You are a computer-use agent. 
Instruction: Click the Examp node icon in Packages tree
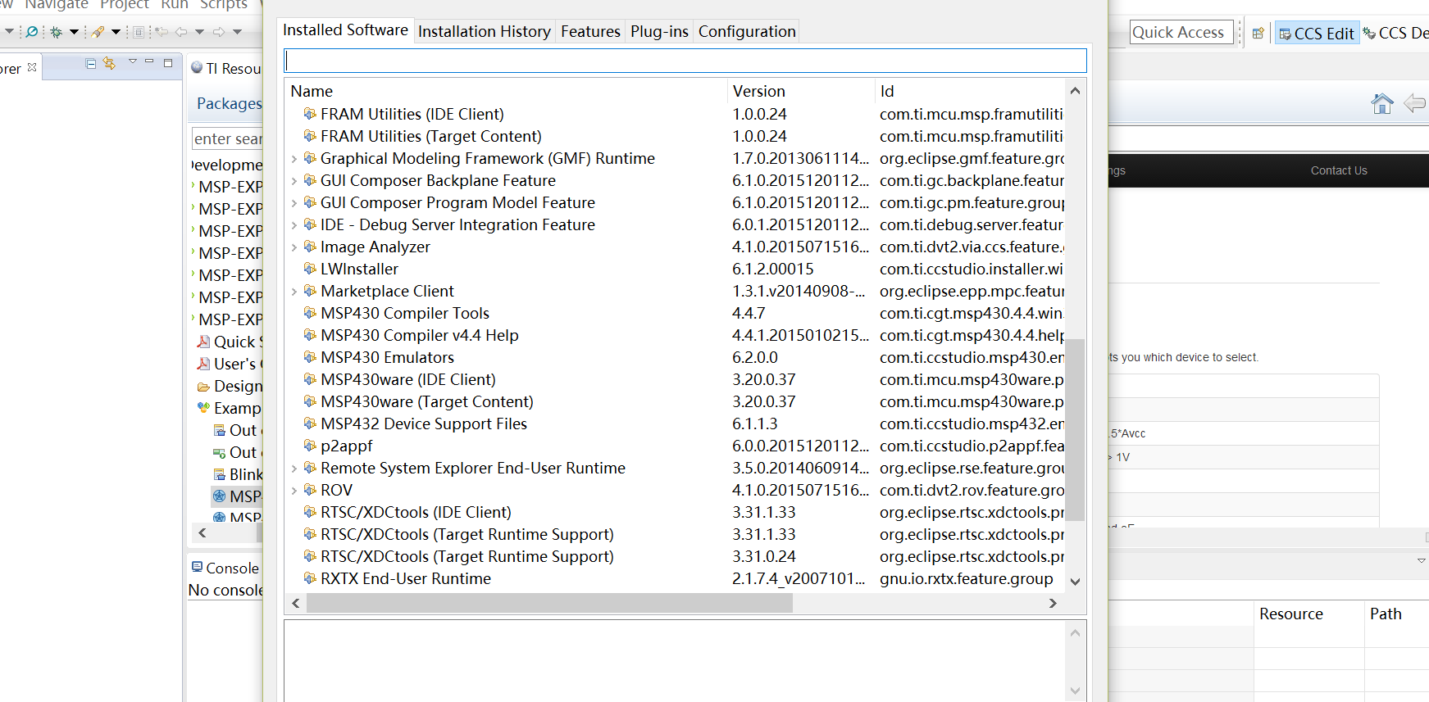[203, 408]
